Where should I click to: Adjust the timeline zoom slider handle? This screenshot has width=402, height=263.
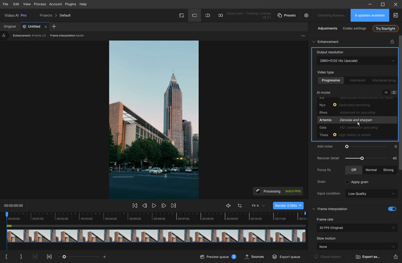(x=64, y=257)
